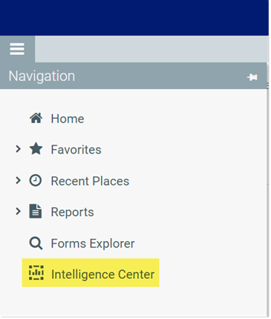Click the dark blue top banner

pyautogui.click(x=134, y=18)
